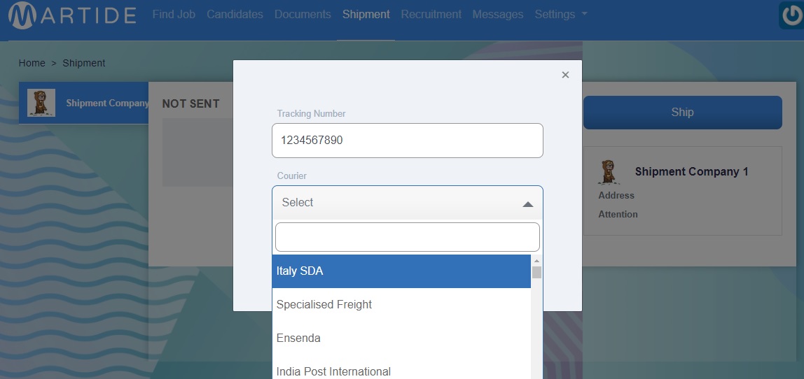Screen dimensions: 804x379
Task: Click the courier list scrollbar up arrow
Action: pos(536,261)
